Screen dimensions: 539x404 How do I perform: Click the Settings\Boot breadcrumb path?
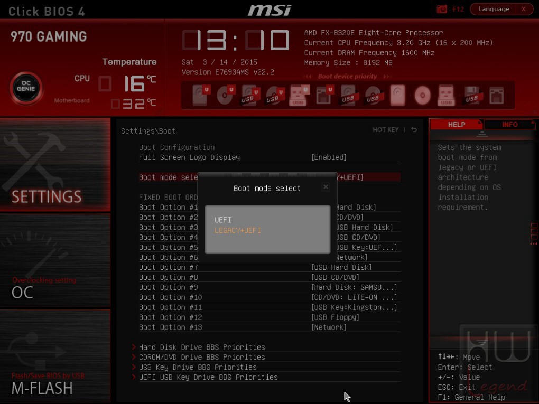pos(148,131)
